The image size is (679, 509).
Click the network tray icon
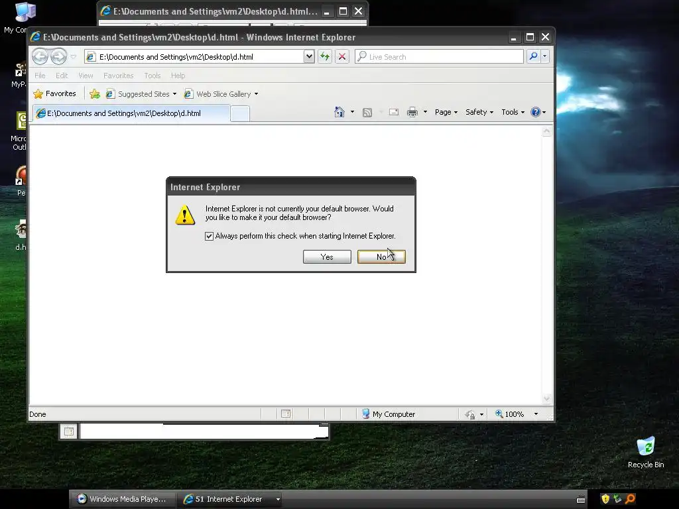point(617,499)
